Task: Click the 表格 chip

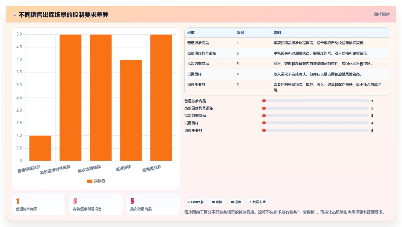Action: coord(217,202)
